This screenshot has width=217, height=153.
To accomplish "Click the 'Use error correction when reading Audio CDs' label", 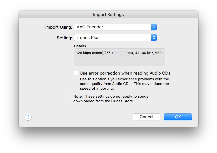I will (x=125, y=73).
